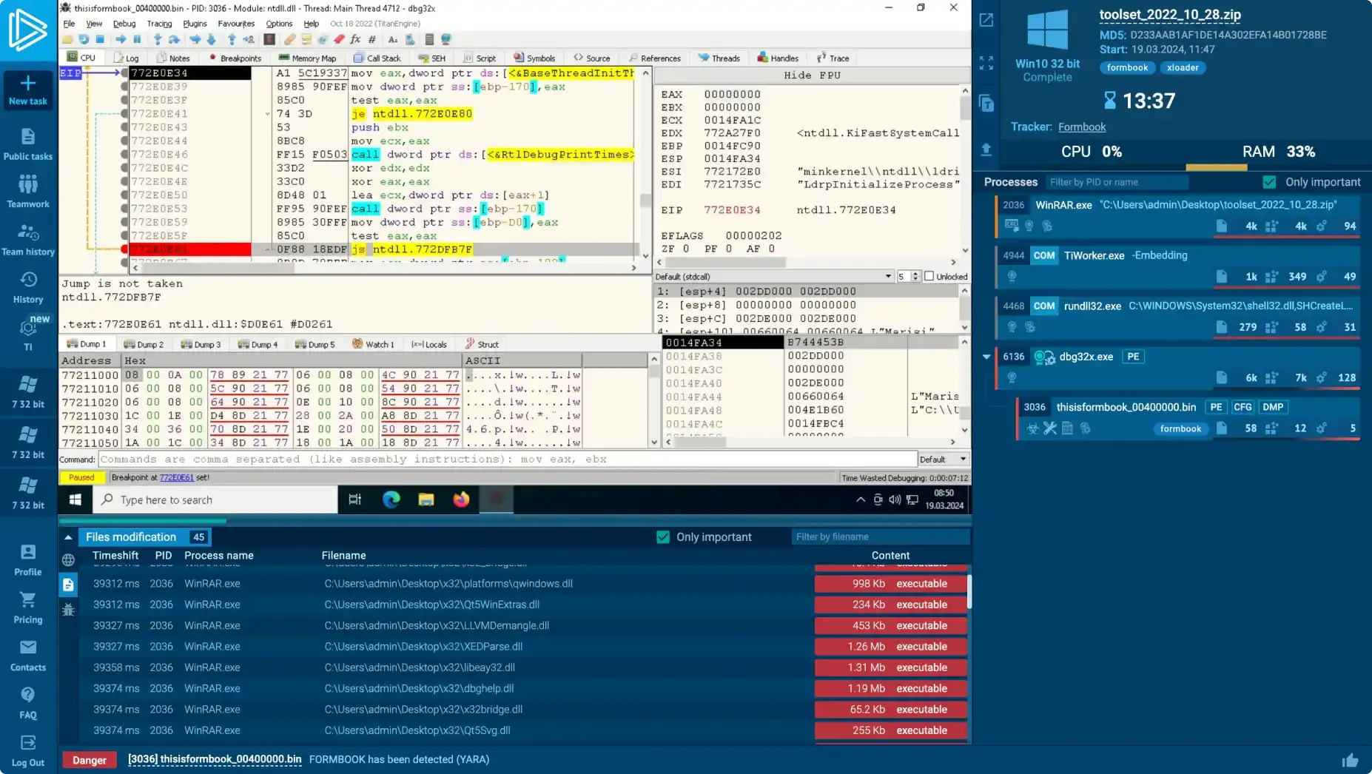Click the fullscreen expand icon
Viewport: 1372px width, 774px height.
tap(986, 63)
